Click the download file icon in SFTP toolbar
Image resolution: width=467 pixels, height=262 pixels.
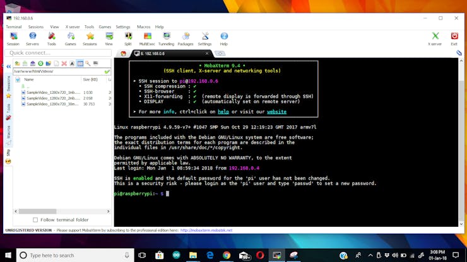tap(25, 64)
